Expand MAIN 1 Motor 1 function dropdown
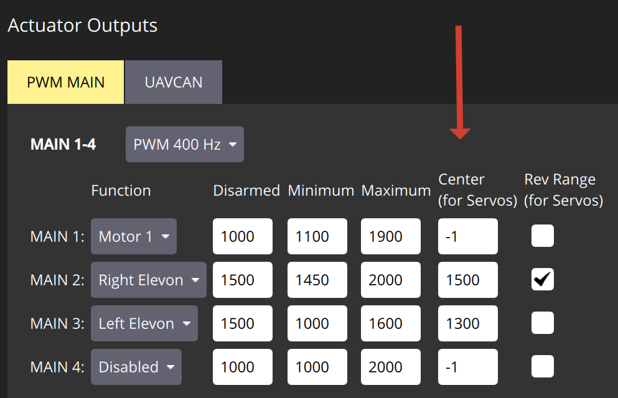Screen dimensions: 618x398 [x=134, y=236]
